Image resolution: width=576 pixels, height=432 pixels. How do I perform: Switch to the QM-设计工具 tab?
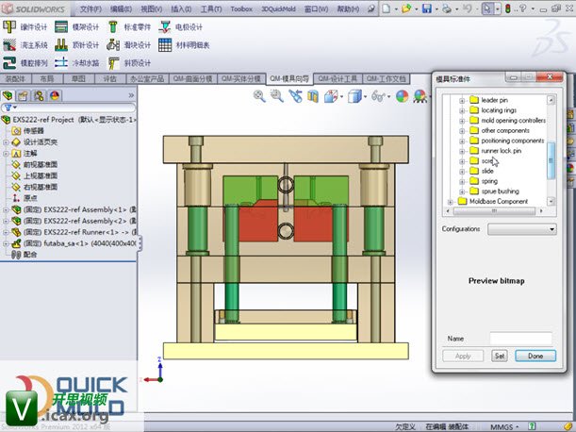click(x=337, y=79)
